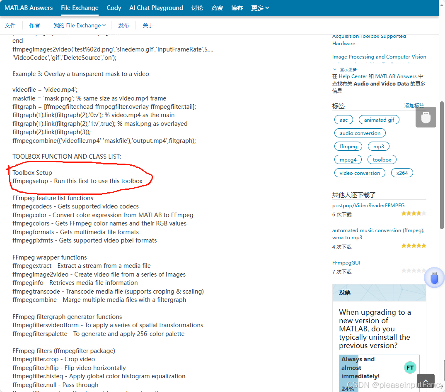The height and width of the screenshot is (392, 445).
Task: Select the mp3 tag
Action: [379, 147]
